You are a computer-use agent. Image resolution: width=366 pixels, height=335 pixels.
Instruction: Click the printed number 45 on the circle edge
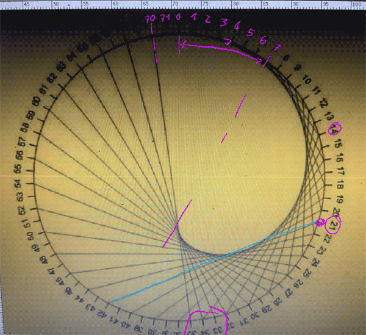pos(68,291)
